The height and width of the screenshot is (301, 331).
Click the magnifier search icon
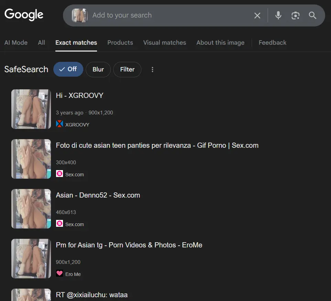[312, 15]
